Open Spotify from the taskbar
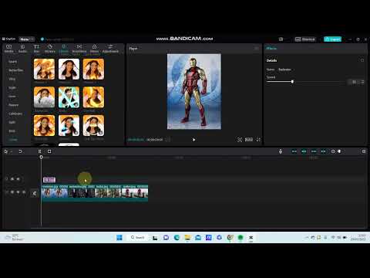This screenshot has width=370, height=278. click(240, 238)
